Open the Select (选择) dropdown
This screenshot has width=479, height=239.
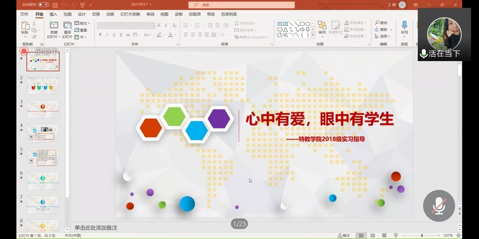pyautogui.click(x=382, y=36)
